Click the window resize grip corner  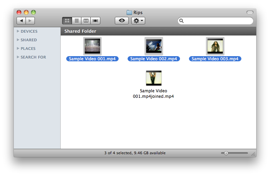pos(253,154)
